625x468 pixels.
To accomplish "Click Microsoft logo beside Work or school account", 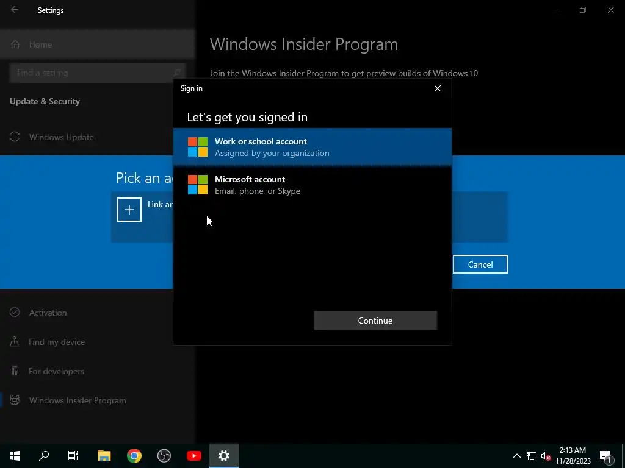I will point(198,147).
